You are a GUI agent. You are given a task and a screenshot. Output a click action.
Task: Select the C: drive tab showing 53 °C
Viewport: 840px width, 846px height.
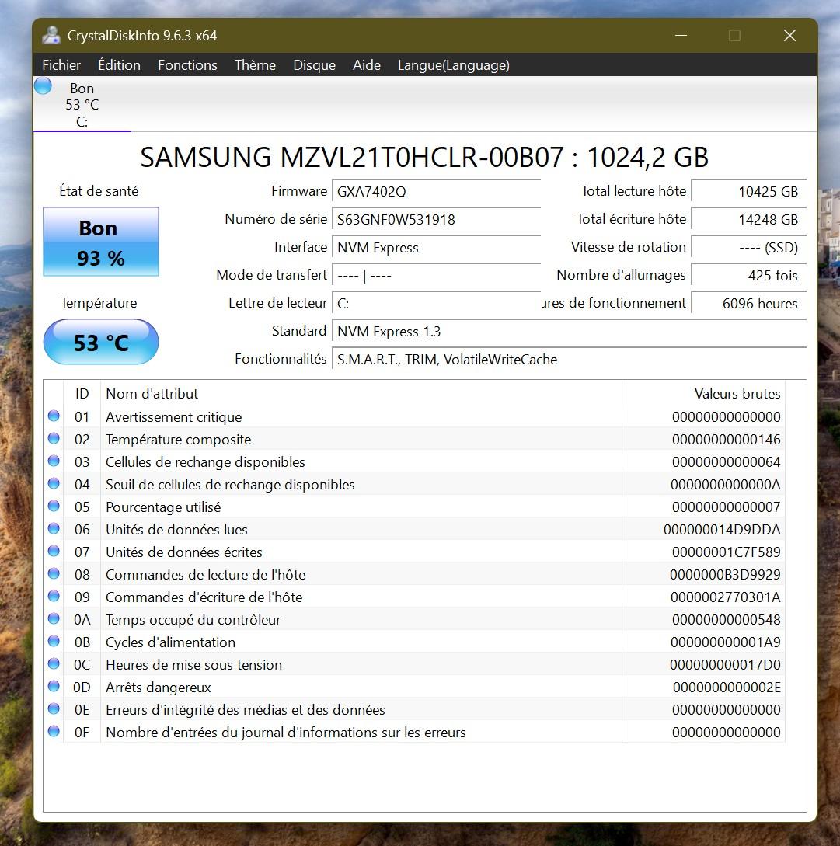82,105
